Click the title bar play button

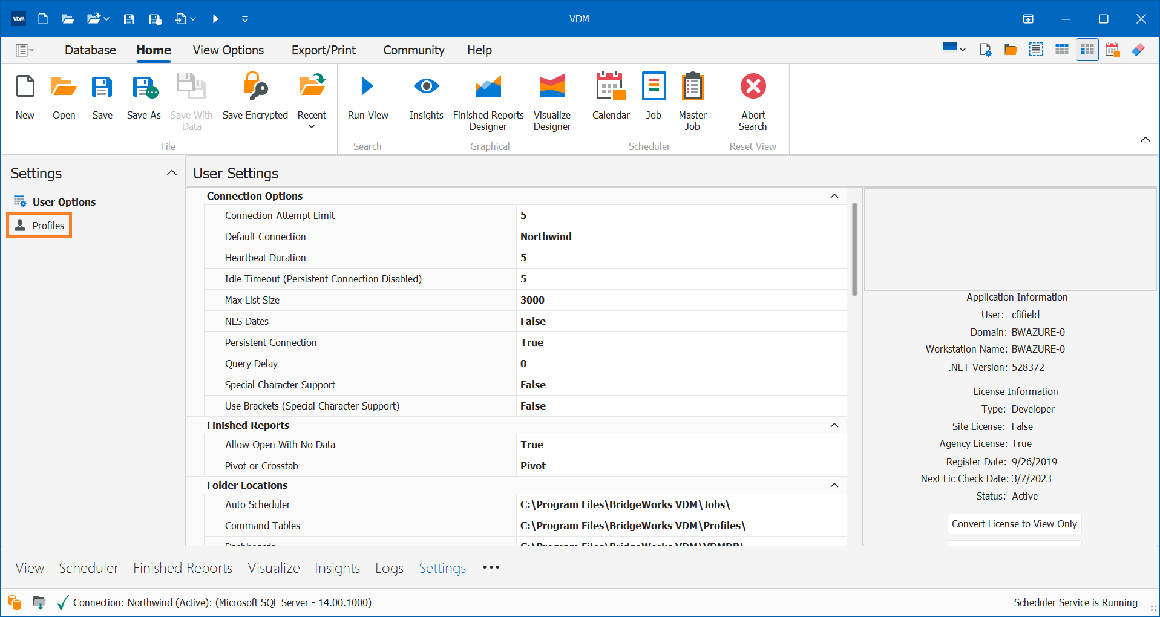pos(215,19)
